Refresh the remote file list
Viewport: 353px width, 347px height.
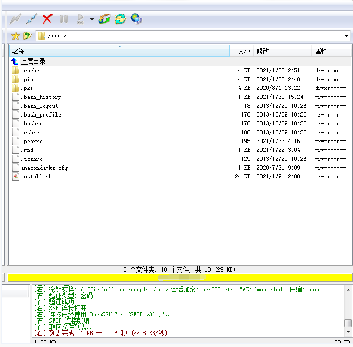click(121, 19)
